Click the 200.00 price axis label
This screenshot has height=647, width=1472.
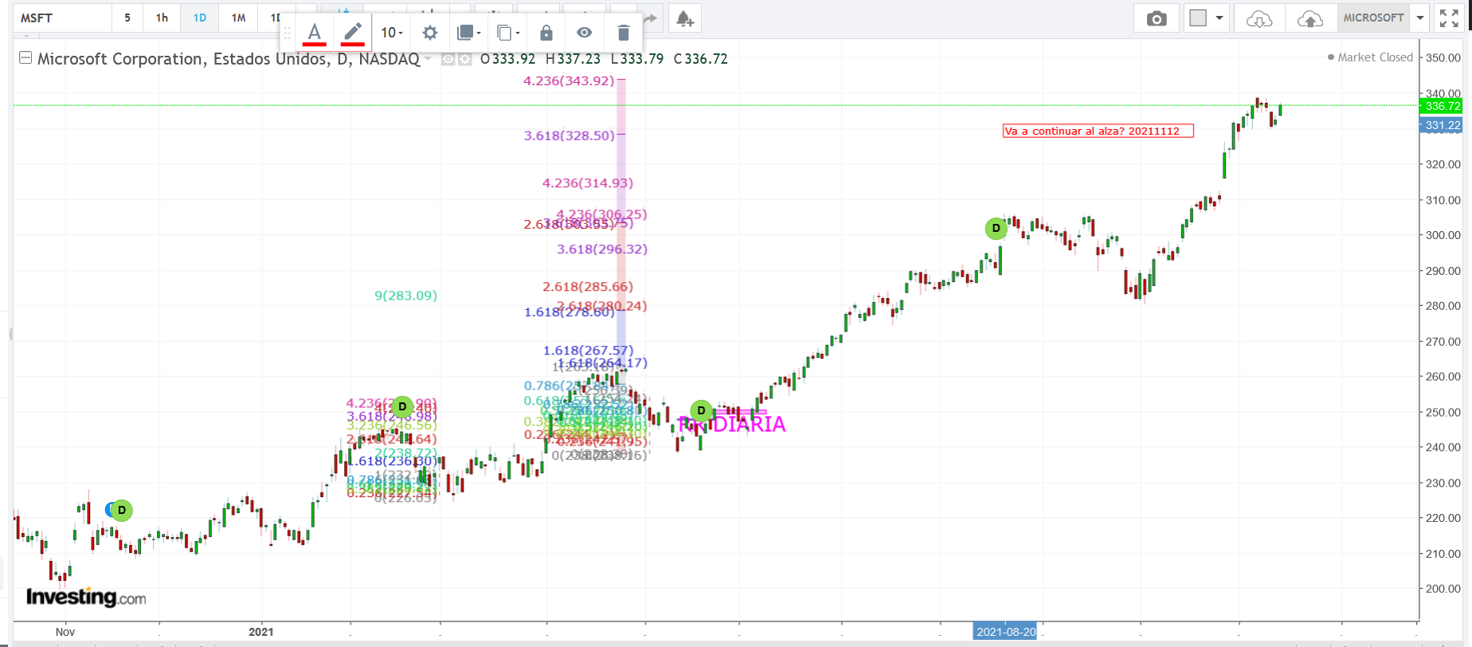pos(1443,589)
